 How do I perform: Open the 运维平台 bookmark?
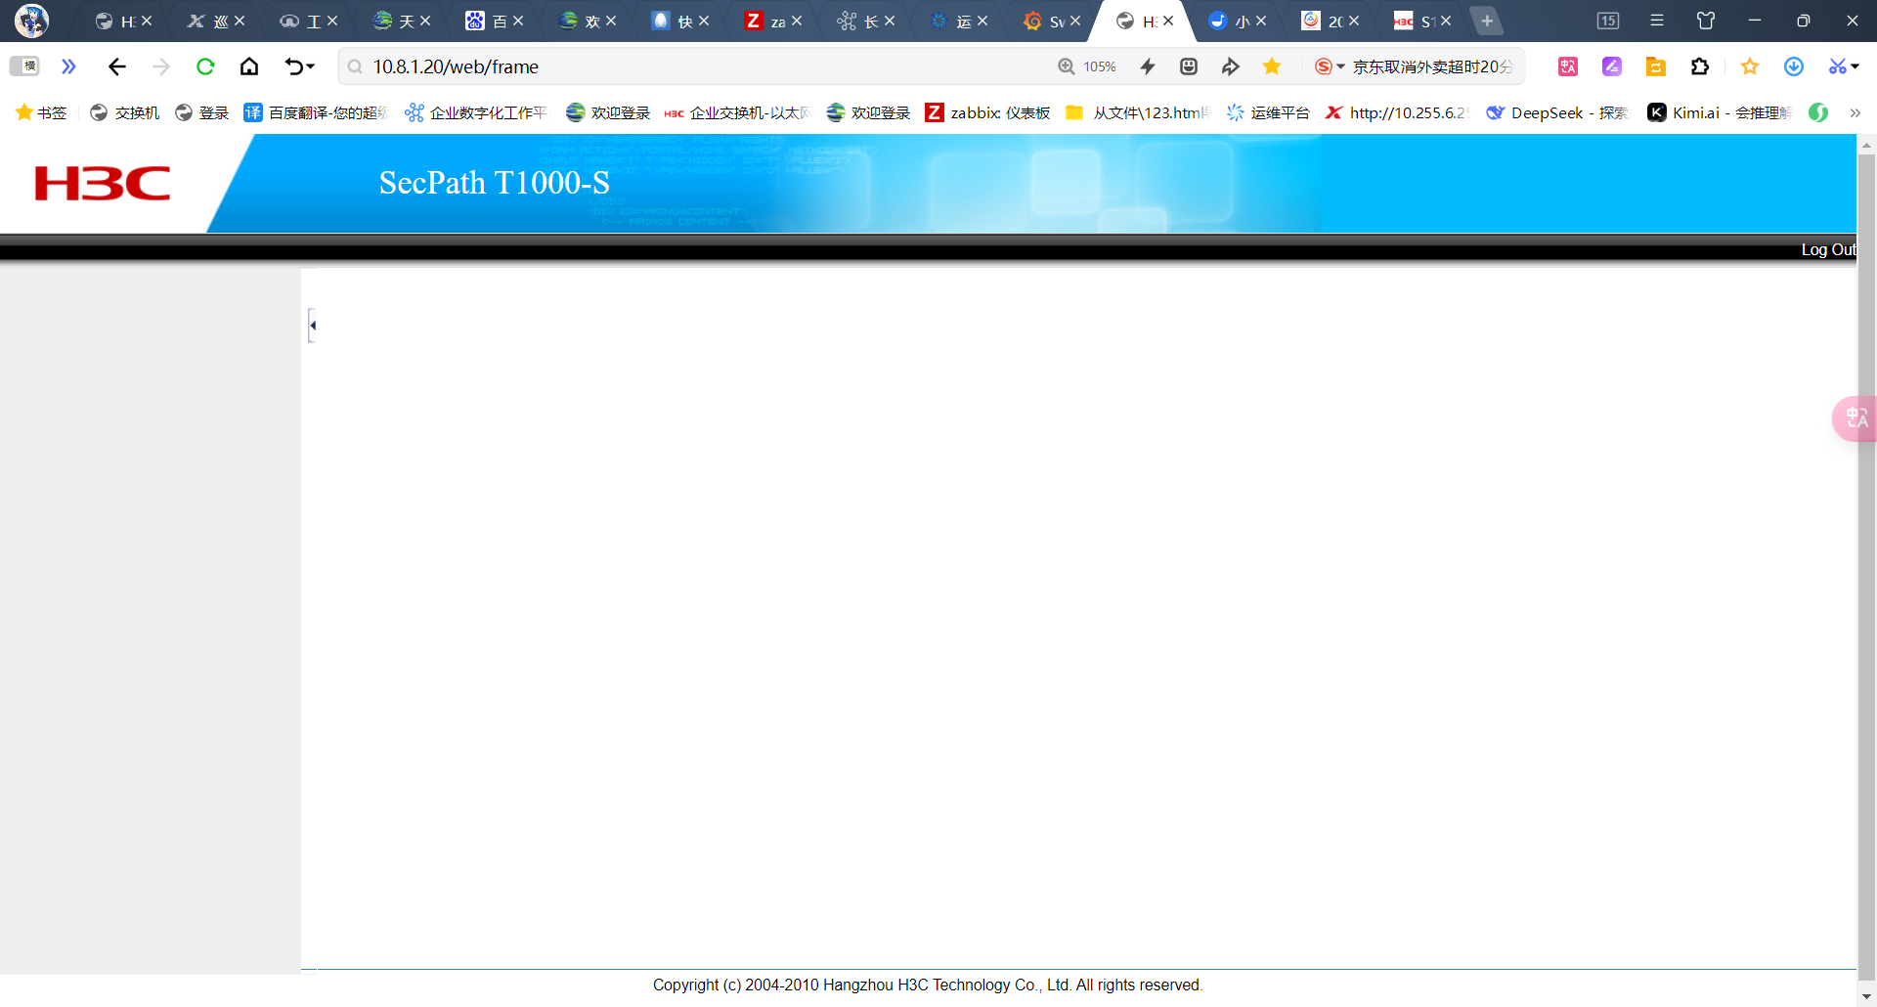tap(1268, 112)
